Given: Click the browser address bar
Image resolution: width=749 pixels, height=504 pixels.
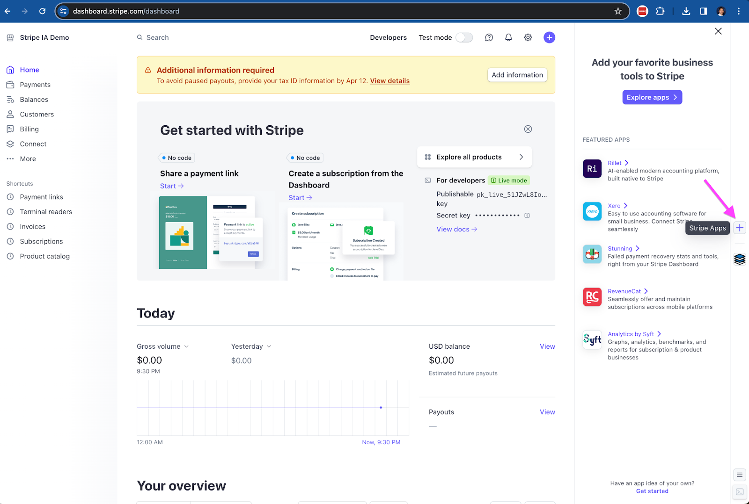Looking at the screenshot, I should [x=342, y=11].
